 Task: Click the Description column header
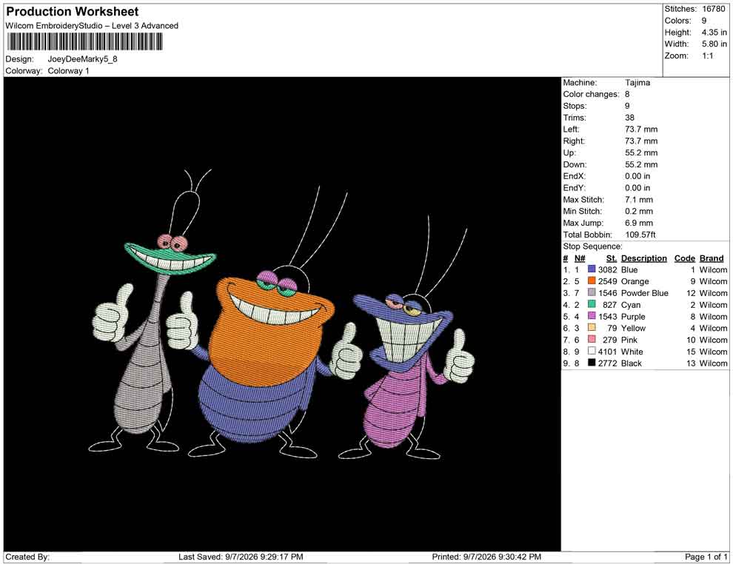643,258
